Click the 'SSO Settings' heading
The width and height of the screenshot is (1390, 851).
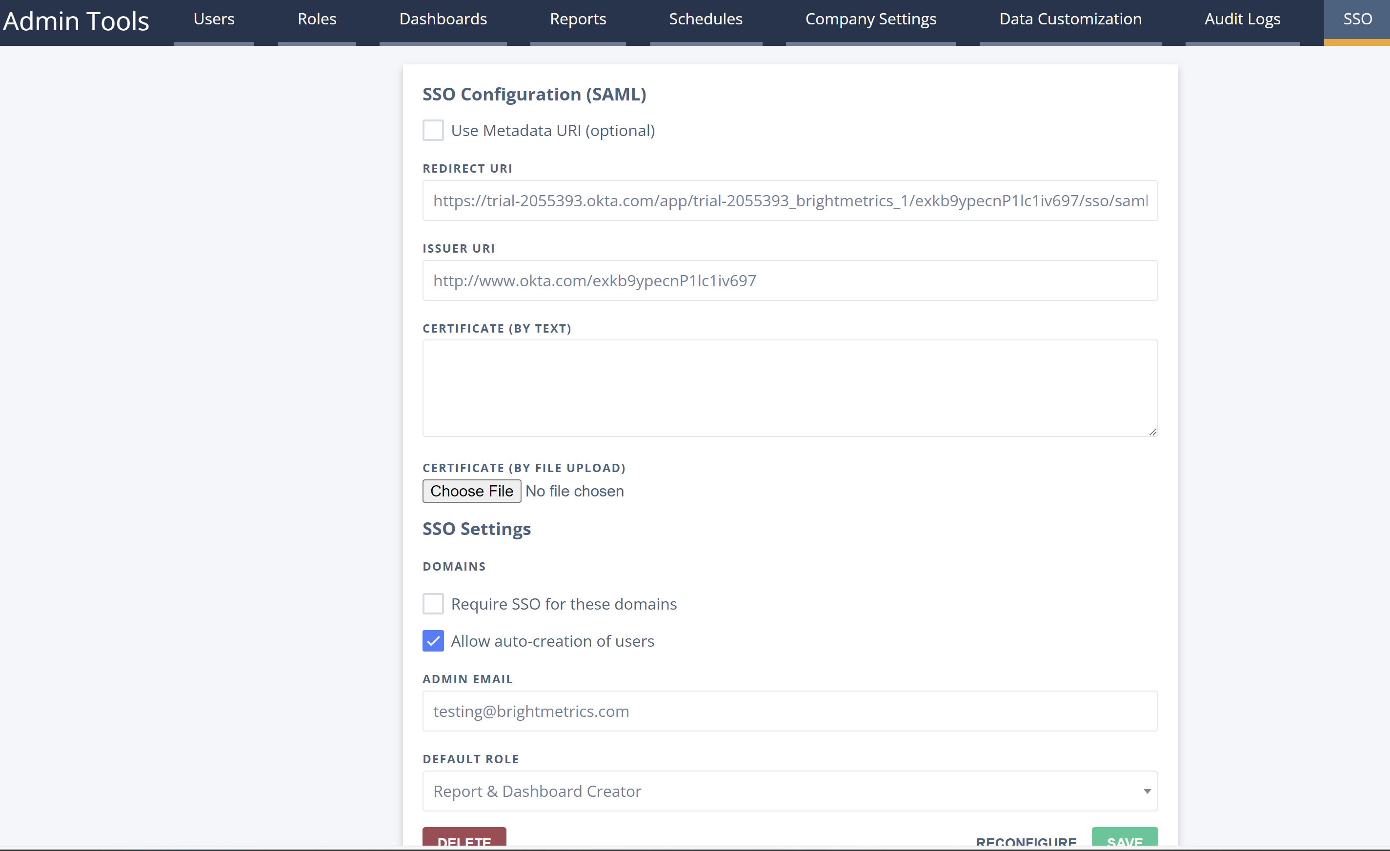(x=477, y=529)
